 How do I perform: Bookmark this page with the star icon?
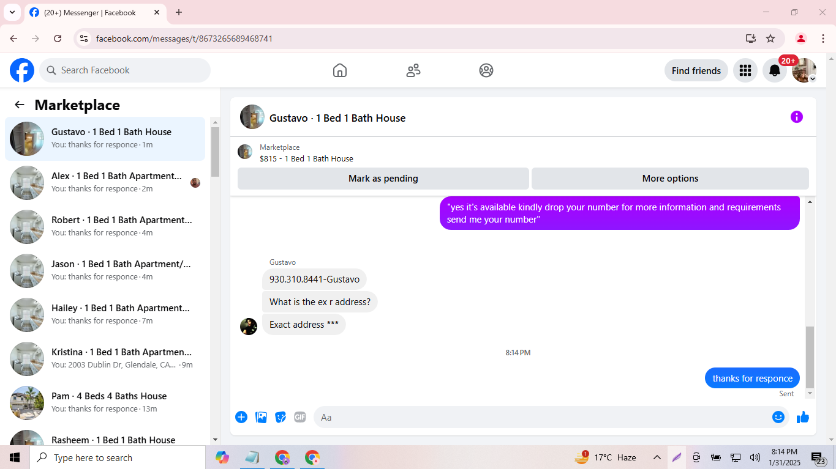770,39
